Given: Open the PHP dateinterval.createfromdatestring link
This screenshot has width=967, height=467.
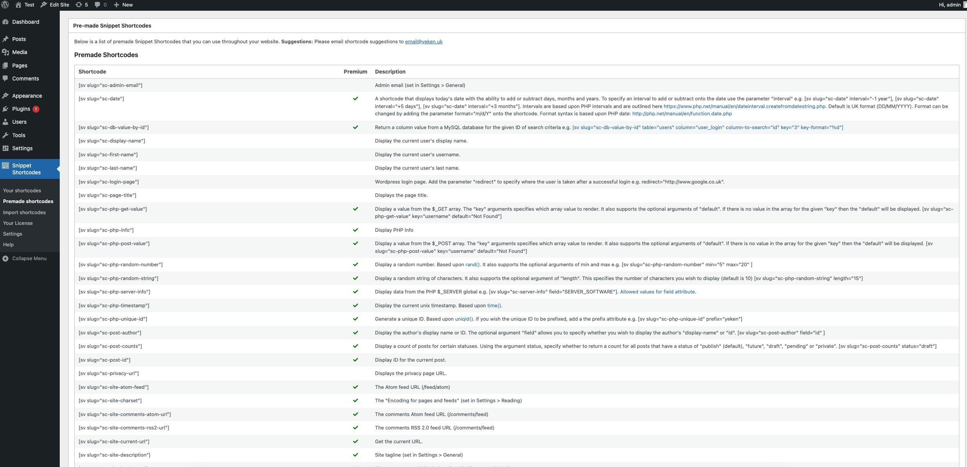Looking at the screenshot, I should point(744,106).
